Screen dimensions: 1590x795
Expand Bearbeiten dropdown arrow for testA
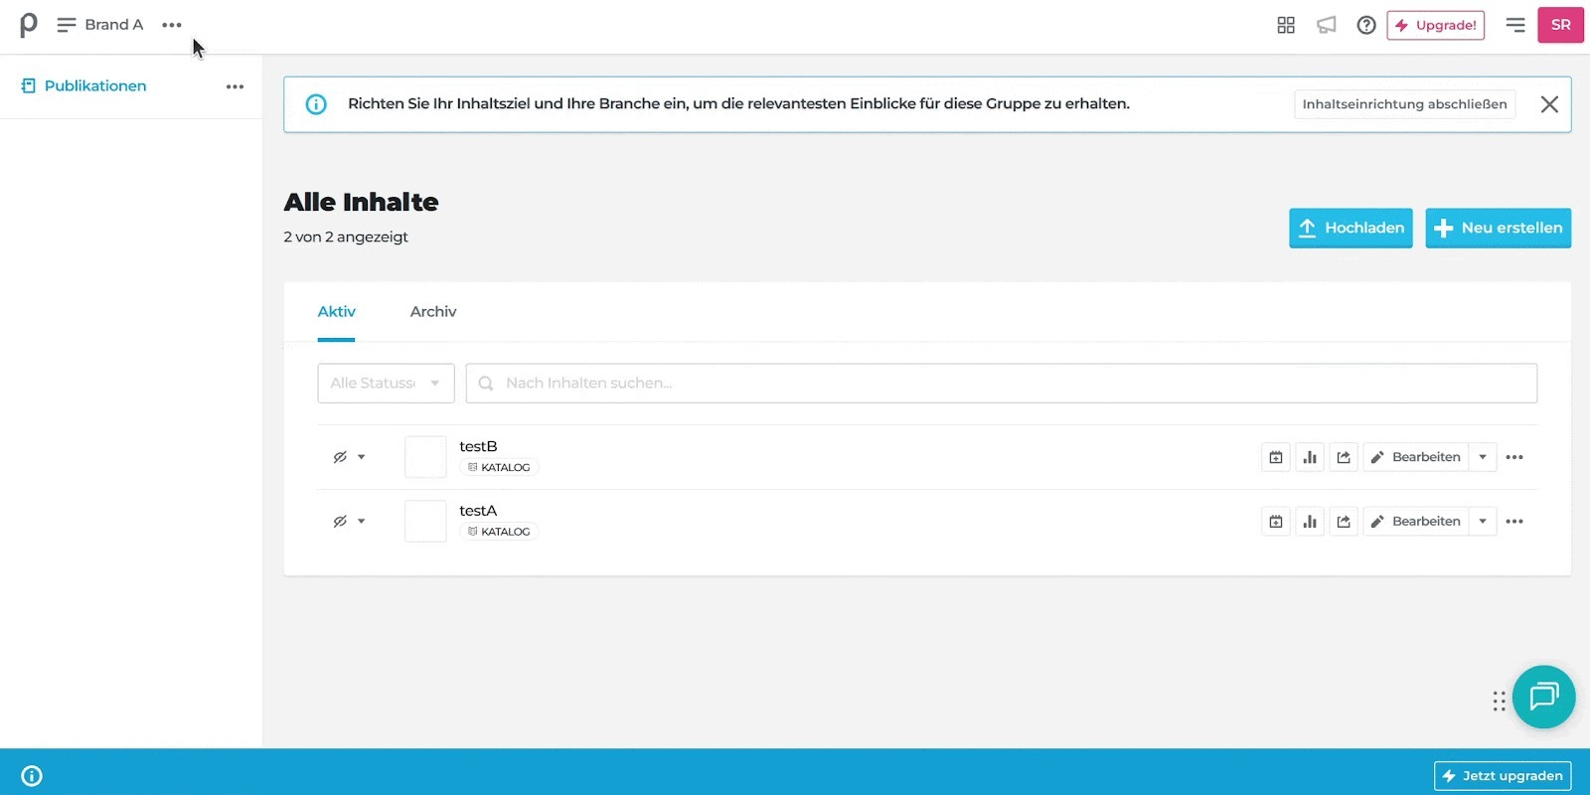(1483, 522)
